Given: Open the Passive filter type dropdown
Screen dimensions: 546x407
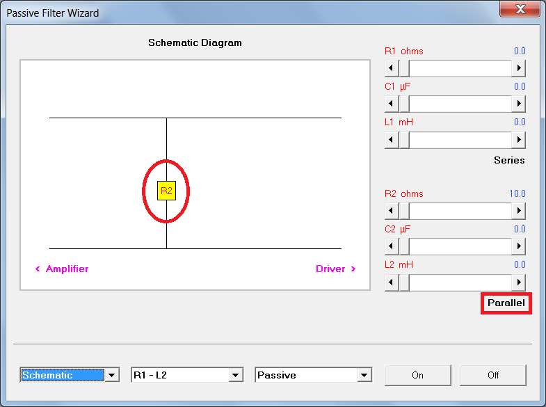Looking at the screenshot, I should point(364,375).
